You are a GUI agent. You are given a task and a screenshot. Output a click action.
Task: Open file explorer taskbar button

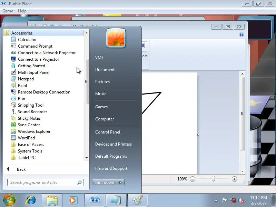[x=52, y=200]
